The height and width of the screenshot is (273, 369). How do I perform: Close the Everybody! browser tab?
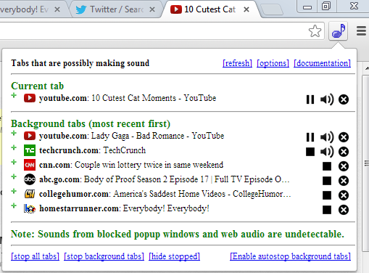pos(57,9)
